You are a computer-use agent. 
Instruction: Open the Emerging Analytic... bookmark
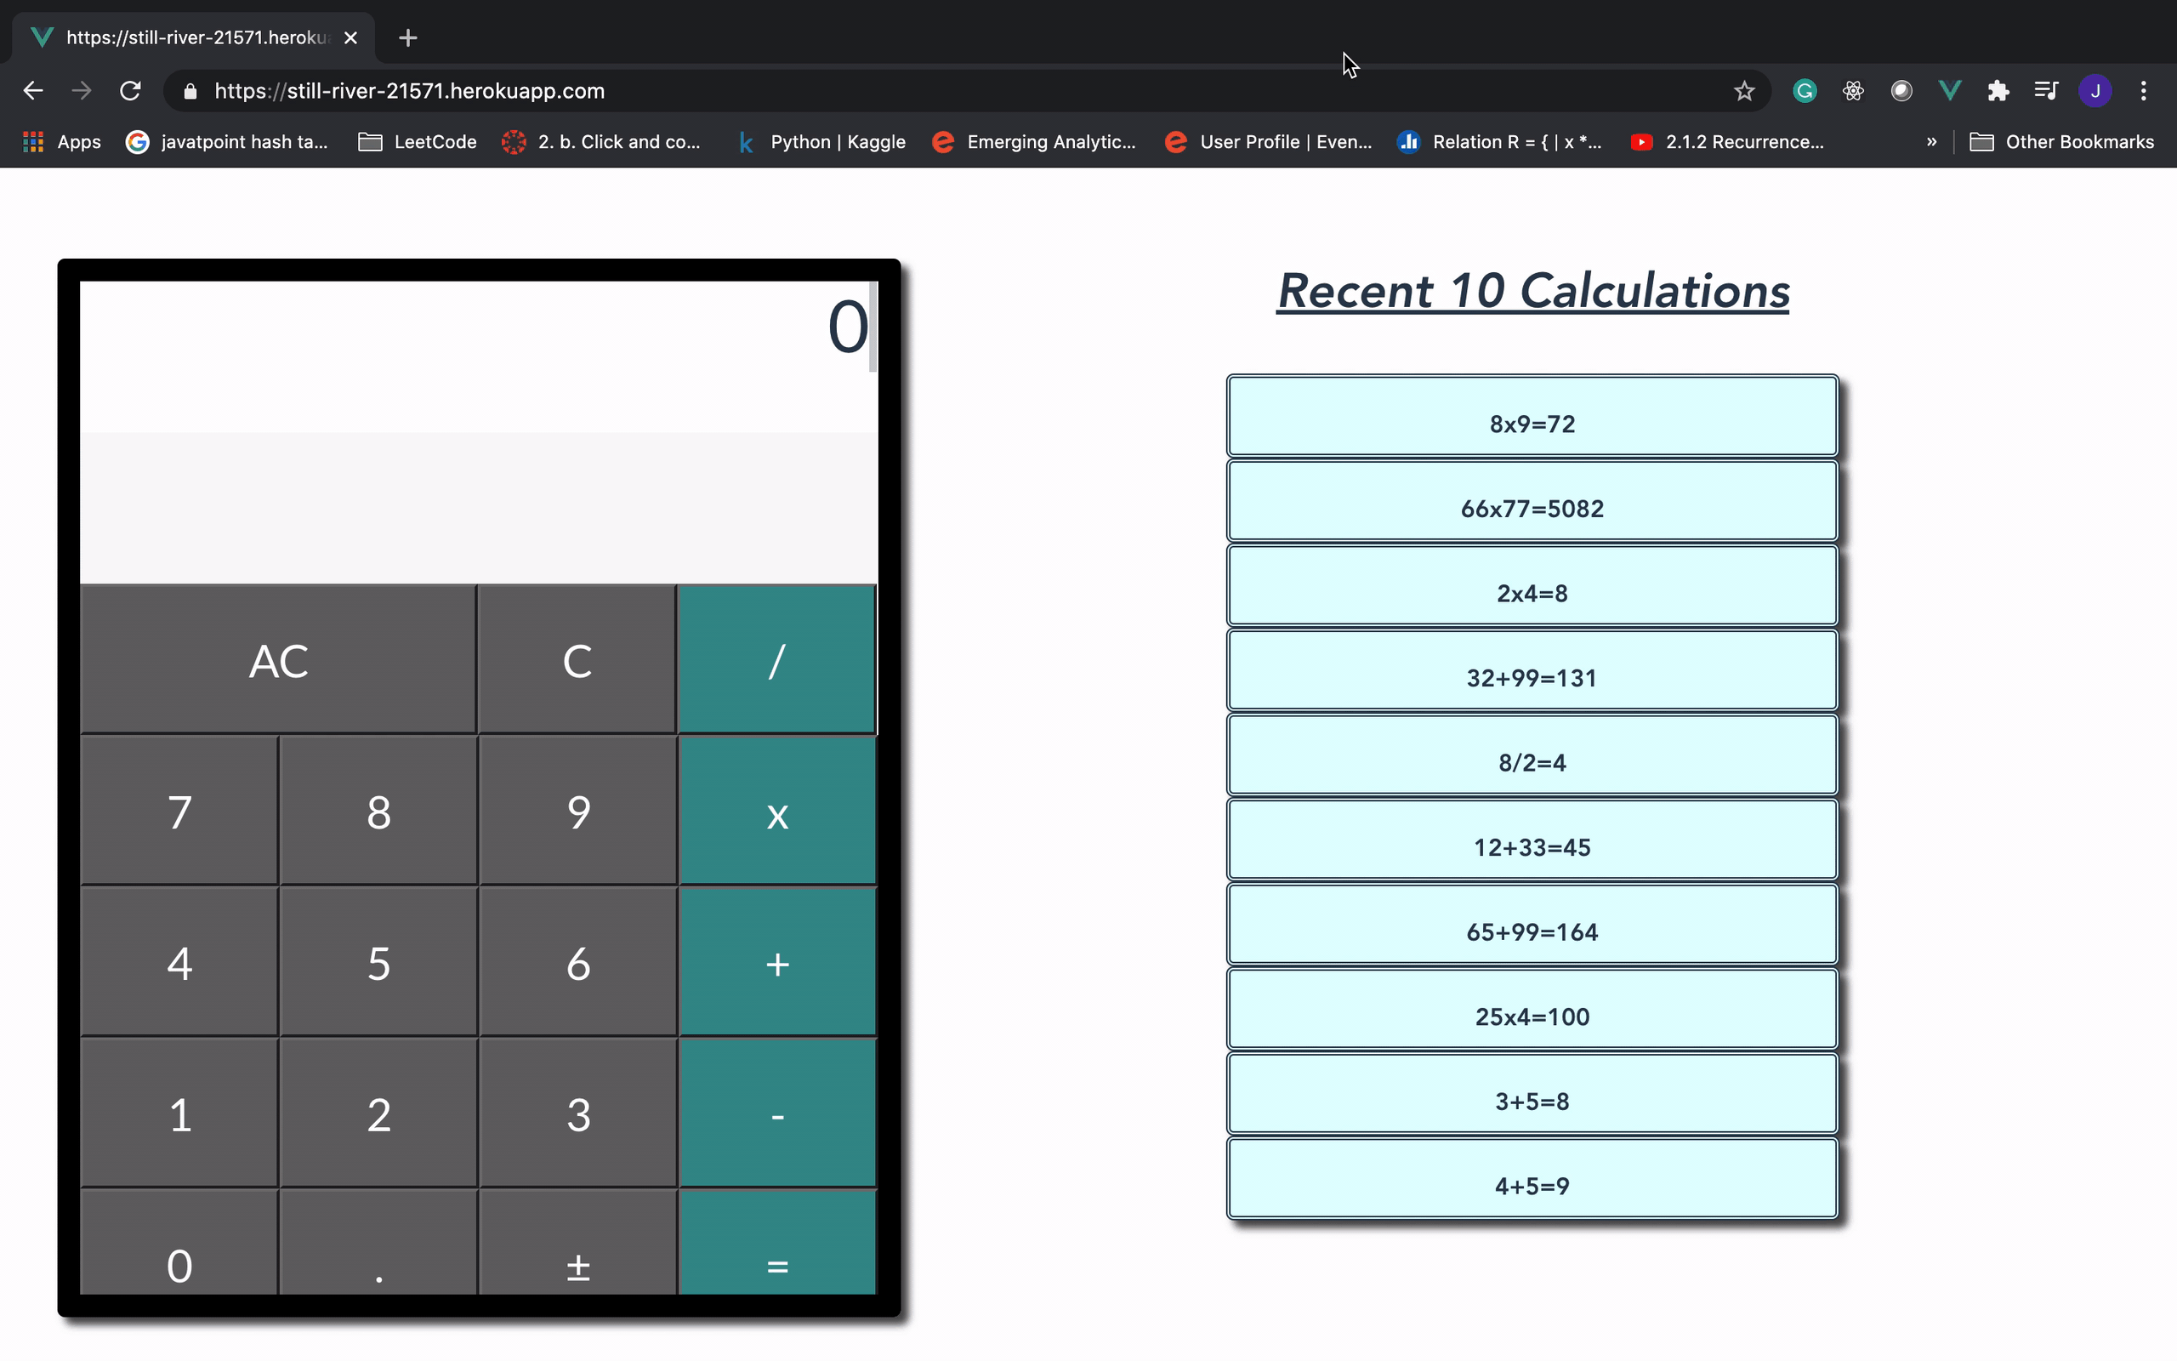coord(1033,141)
